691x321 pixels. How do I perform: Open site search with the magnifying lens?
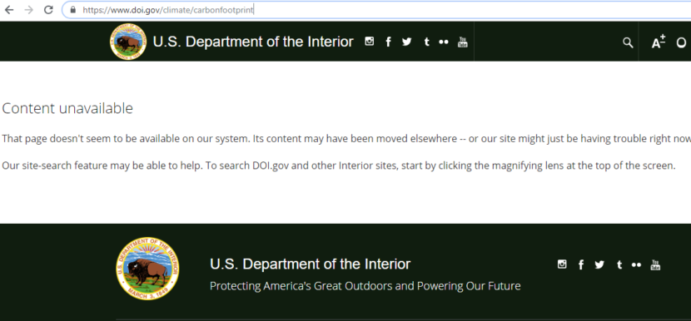(628, 42)
